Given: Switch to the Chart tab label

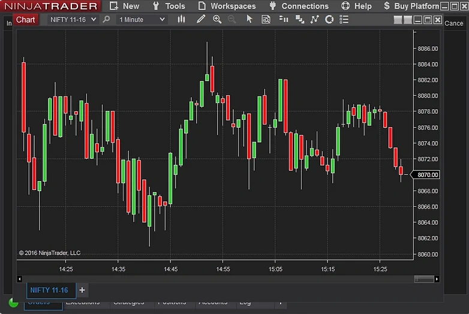Looking at the screenshot, I should 25,20.
